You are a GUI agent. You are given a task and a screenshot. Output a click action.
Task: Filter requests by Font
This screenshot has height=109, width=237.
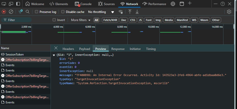[149, 20]
